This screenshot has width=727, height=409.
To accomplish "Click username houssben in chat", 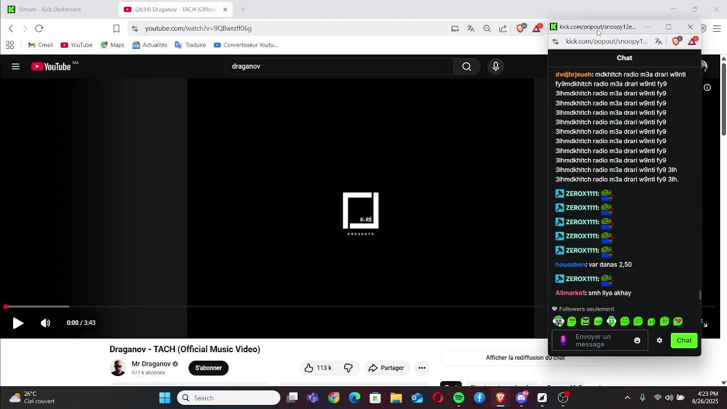I will 570,265.
